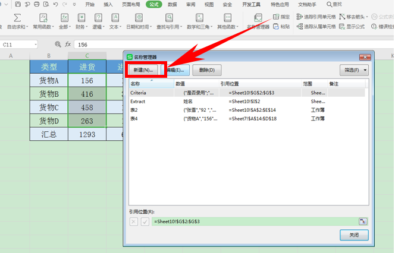Screen dimensions: 395x253
Task: Select the 表2 name row
Action: pyautogui.click(x=247, y=110)
